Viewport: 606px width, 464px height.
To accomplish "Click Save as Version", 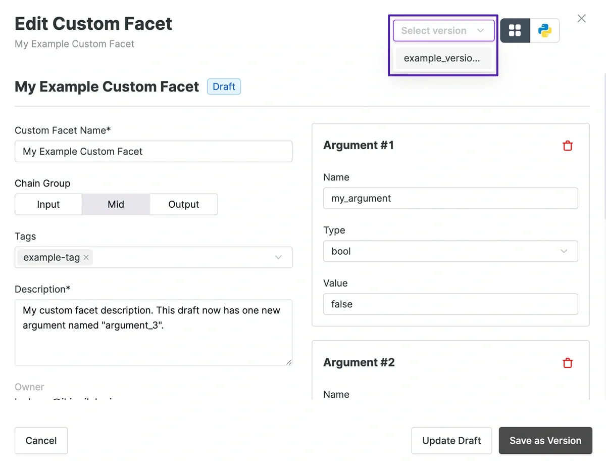I will pos(545,441).
